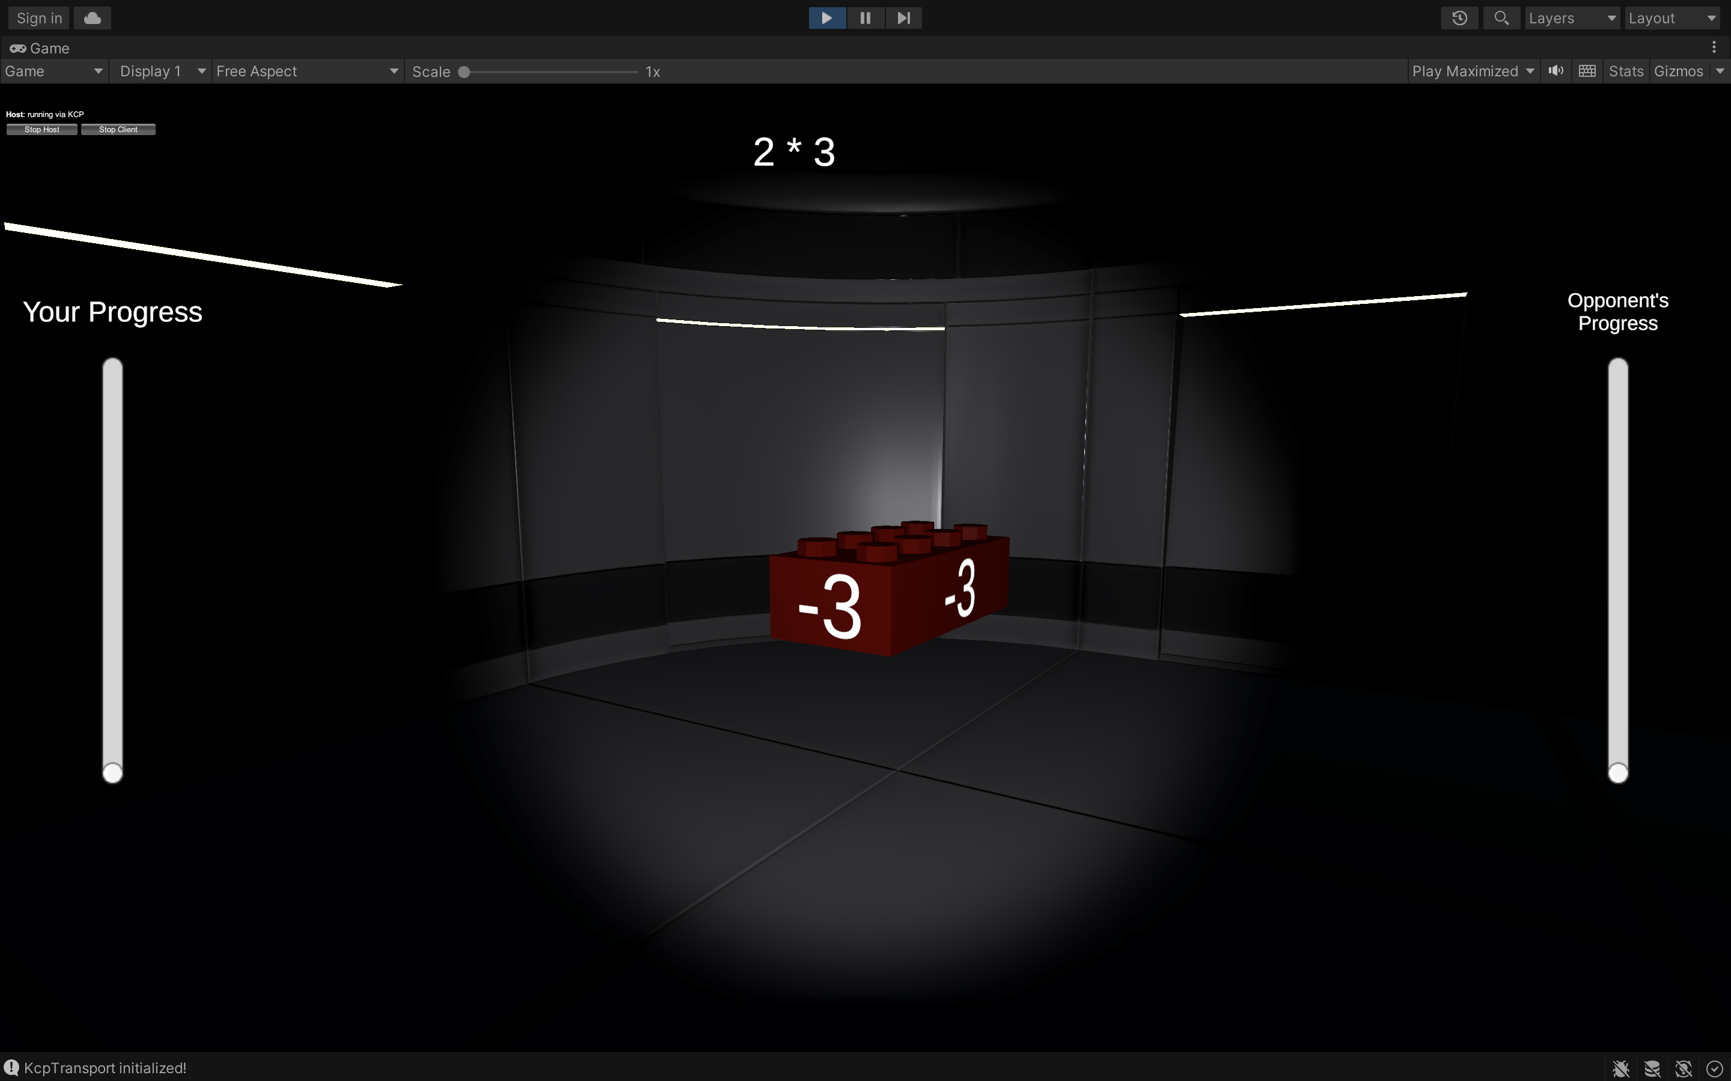1731x1081 pixels.
Task: Toggle the Stats overlay
Action: pyautogui.click(x=1625, y=71)
